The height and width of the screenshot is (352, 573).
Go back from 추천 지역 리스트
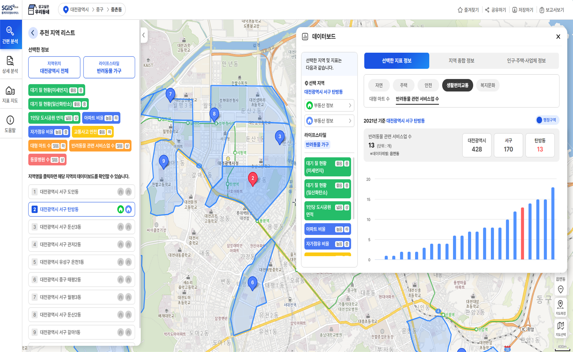pyautogui.click(x=33, y=33)
